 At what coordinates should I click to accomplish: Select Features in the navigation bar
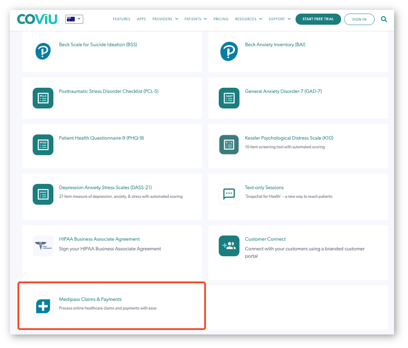click(x=121, y=19)
